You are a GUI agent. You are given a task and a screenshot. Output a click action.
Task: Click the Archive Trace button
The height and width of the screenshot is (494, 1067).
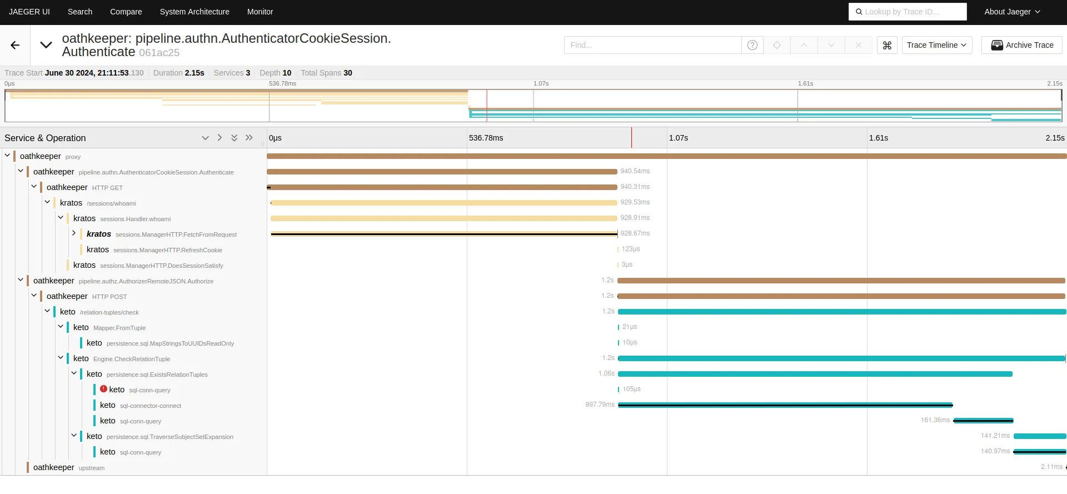tap(1022, 45)
